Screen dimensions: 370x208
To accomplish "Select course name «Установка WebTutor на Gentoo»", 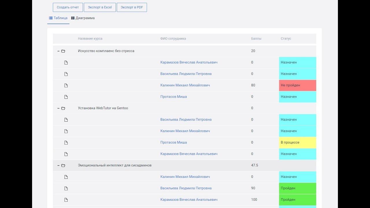I will pos(103,108).
